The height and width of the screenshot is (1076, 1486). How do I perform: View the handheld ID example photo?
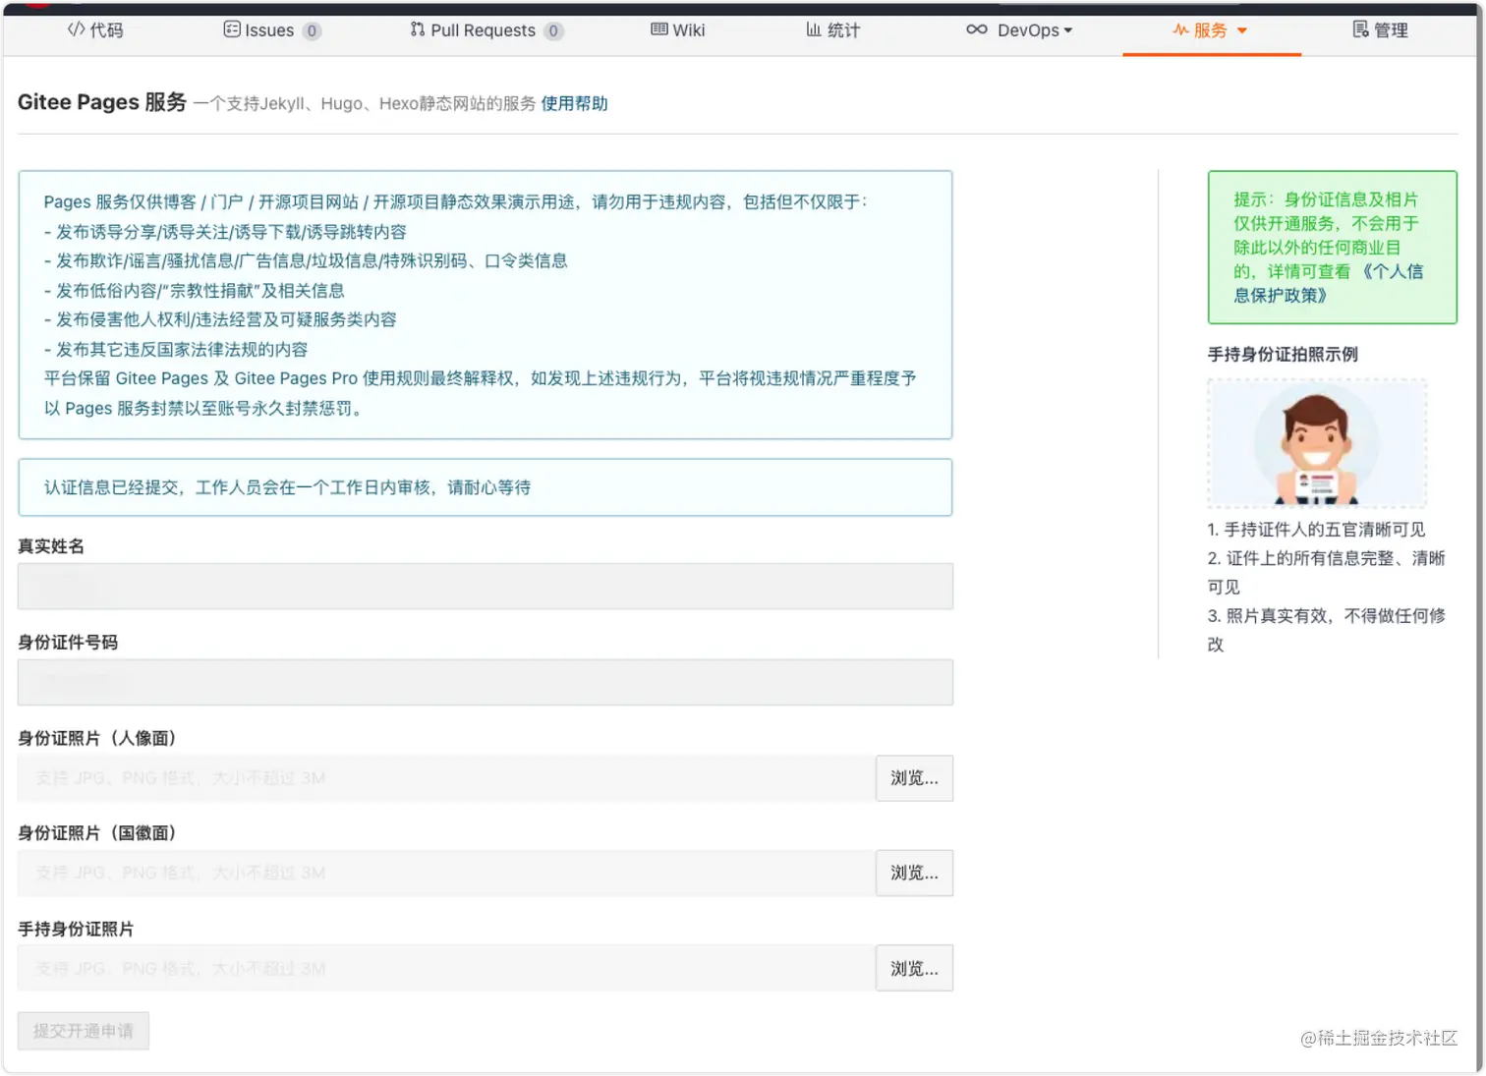click(1317, 444)
